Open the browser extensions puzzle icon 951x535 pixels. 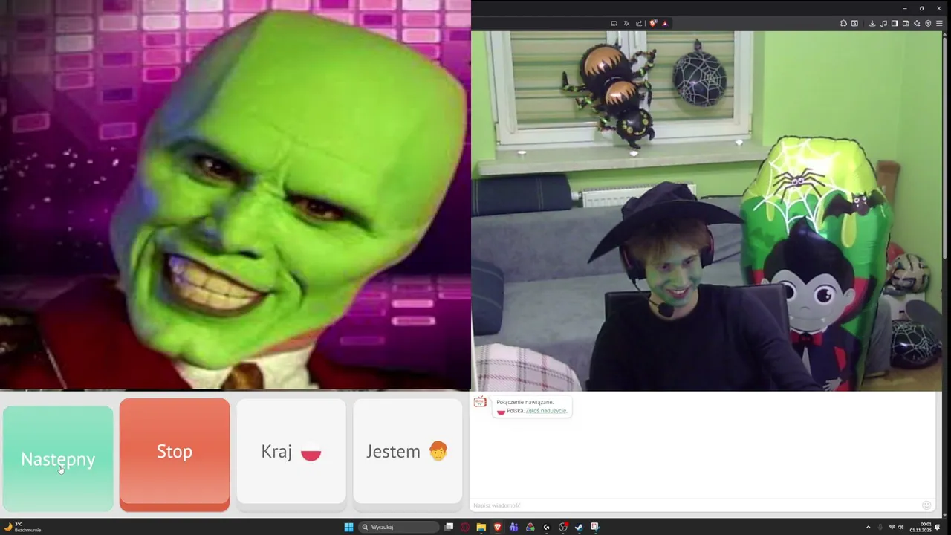click(x=843, y=23)
